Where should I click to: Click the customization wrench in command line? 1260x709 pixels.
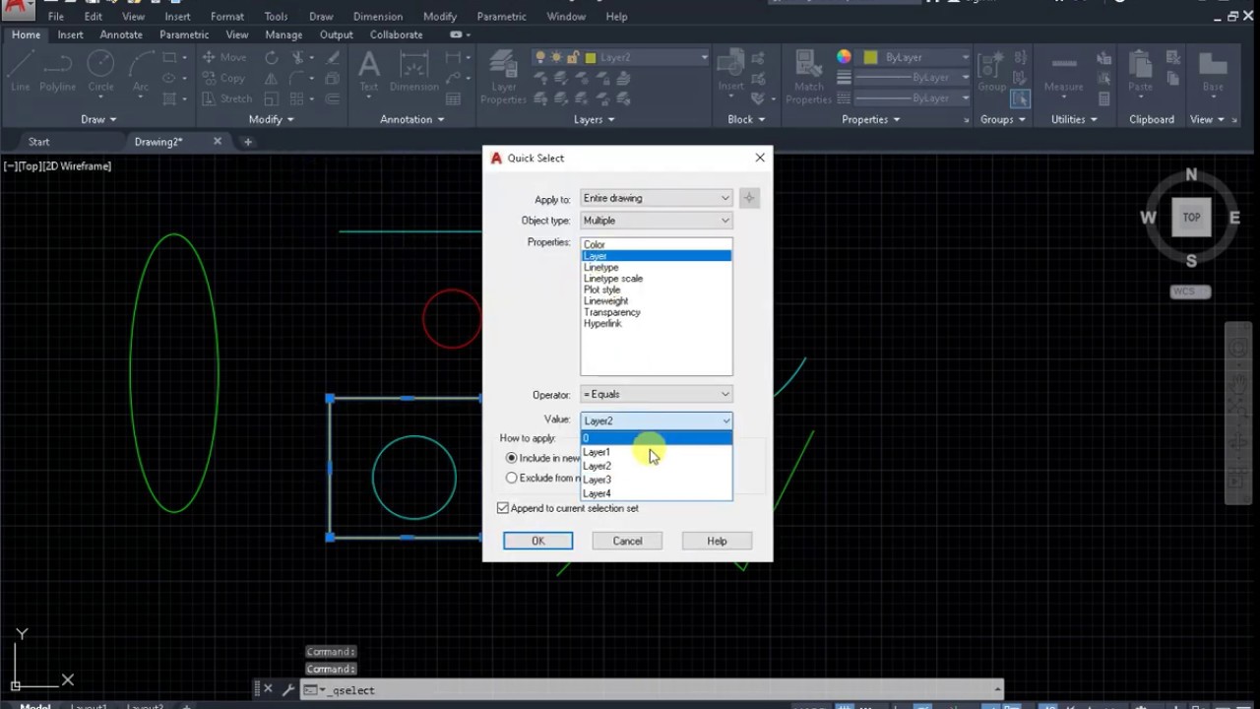tap(288, 690)
